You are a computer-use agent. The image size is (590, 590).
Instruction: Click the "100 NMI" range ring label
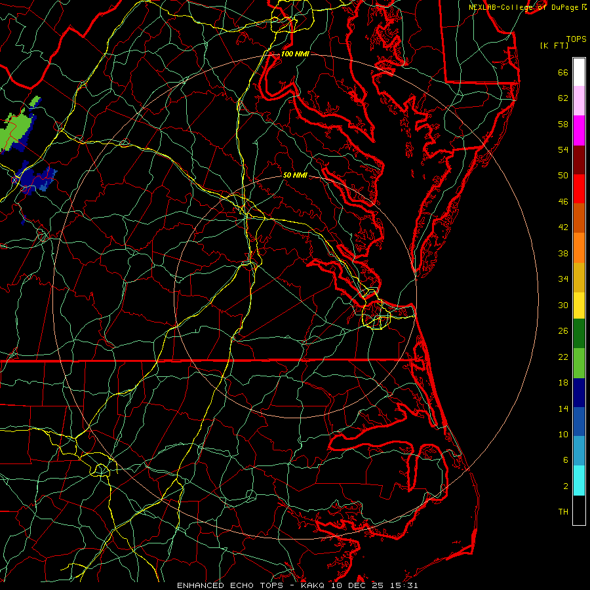pyautogui.click(x=295, y=54)
